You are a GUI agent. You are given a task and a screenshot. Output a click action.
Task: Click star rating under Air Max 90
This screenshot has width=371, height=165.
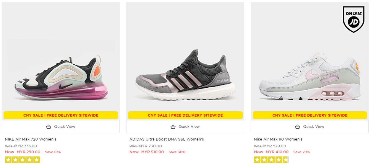(271, 160)
